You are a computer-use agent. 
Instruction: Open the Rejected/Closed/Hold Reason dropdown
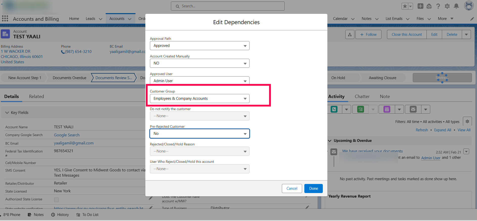(200, 151)
